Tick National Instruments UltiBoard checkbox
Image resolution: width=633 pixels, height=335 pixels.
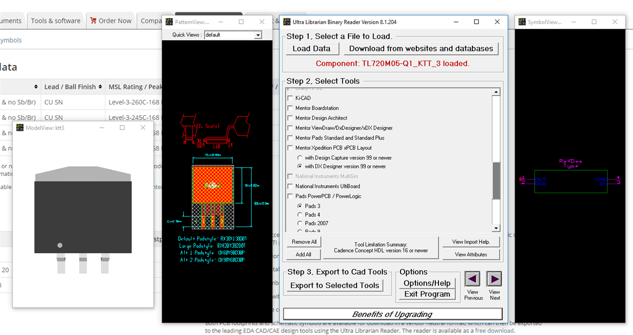290,186
